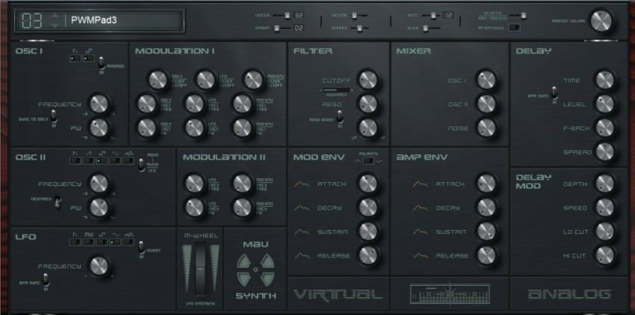Select the square waveform for OSC I
The height and width of the screenshot is (315, 635).
click(87, 57)
